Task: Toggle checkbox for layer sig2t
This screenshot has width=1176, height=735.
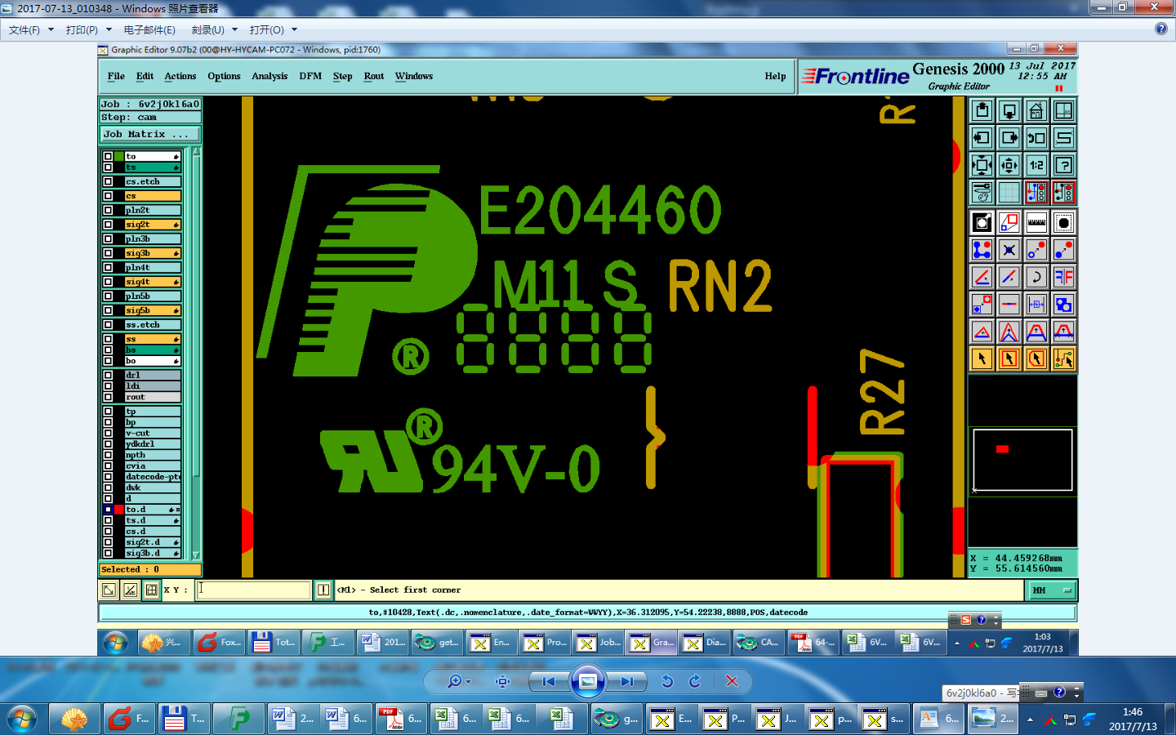Action: (x=108, y=225)
